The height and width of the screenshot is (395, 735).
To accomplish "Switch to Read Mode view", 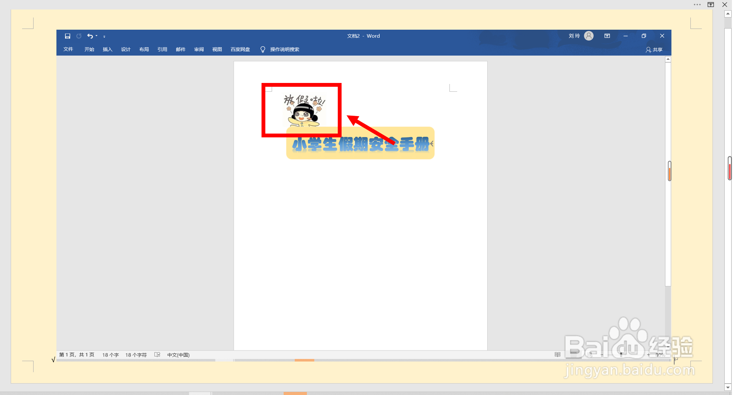I will [557, 355].
